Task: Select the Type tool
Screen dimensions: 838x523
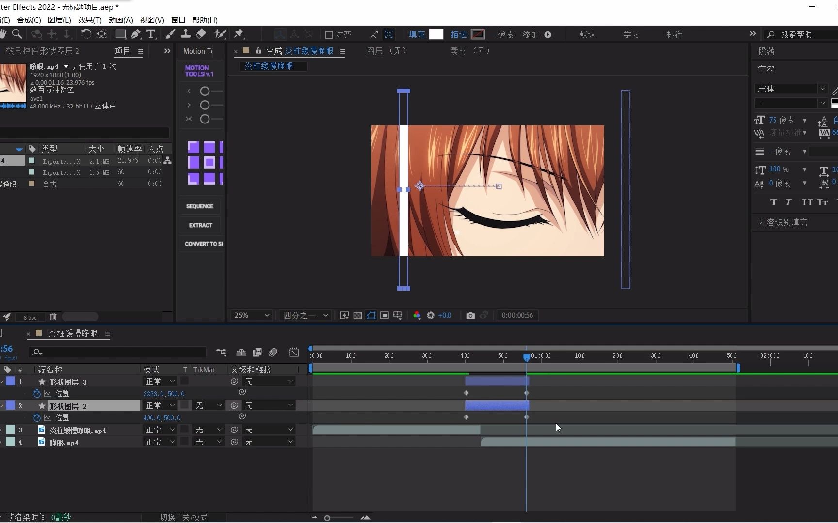Action: tap(151, 34)
